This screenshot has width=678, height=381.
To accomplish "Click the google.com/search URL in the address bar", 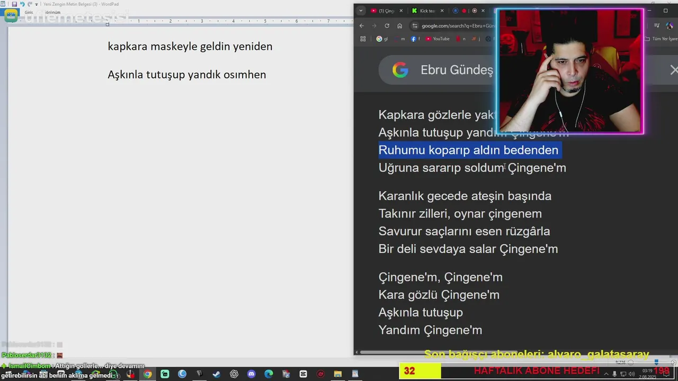I will coord(458,25).
